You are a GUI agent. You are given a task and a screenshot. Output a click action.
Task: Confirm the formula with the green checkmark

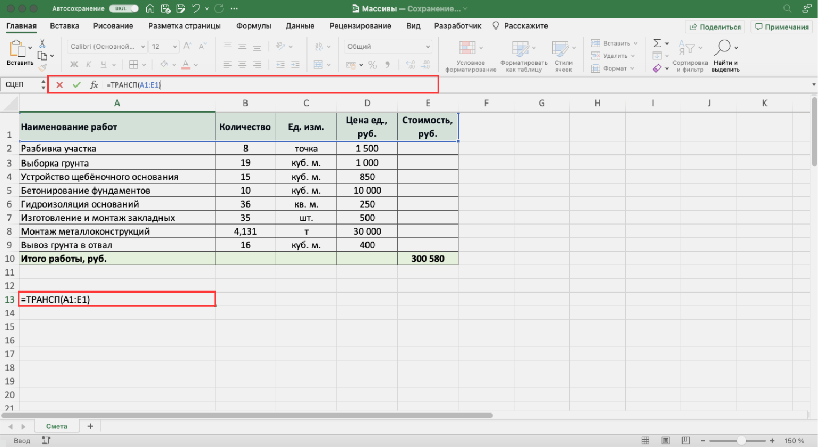(76, 85)
